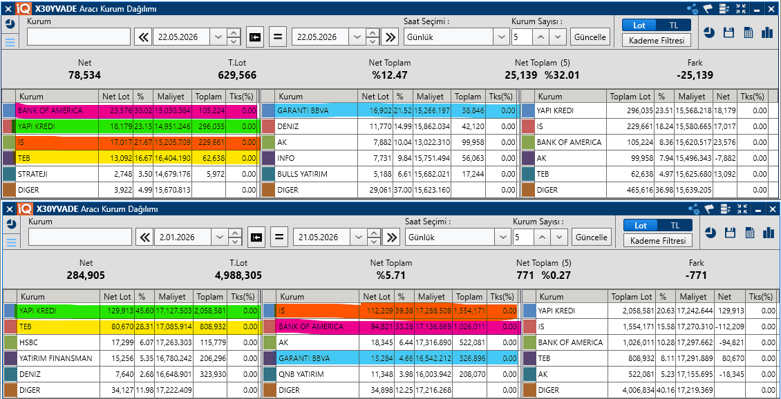Switch to TL mode in top window

[x=673, y=25]
